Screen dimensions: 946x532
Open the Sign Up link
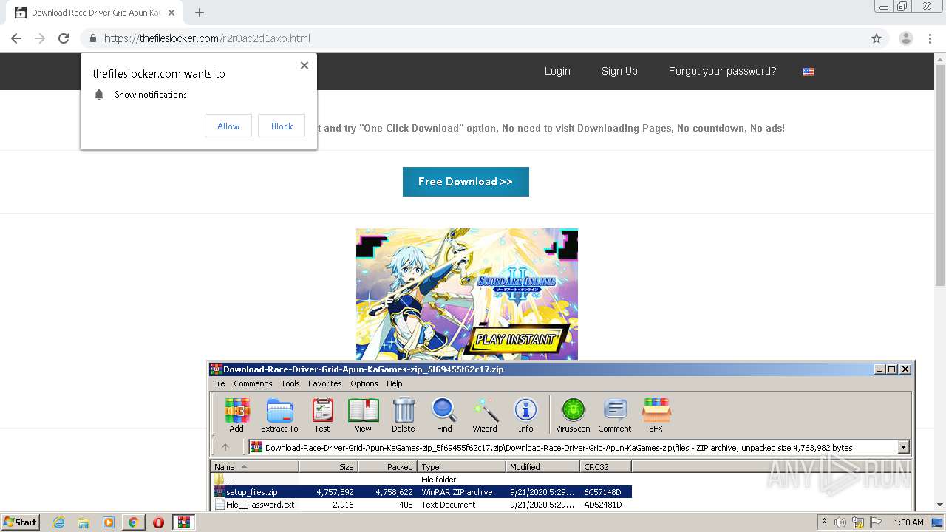coord(619,71)
